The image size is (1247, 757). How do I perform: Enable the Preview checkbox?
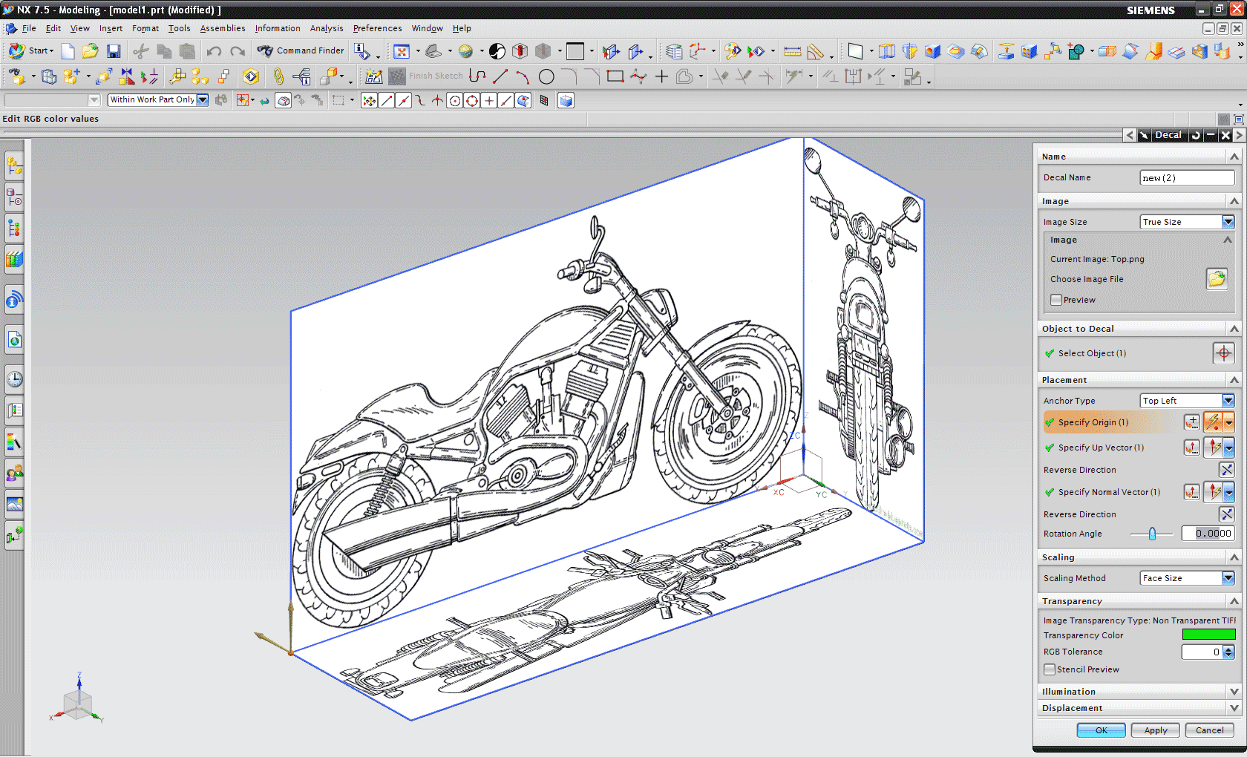(1056, 300)
